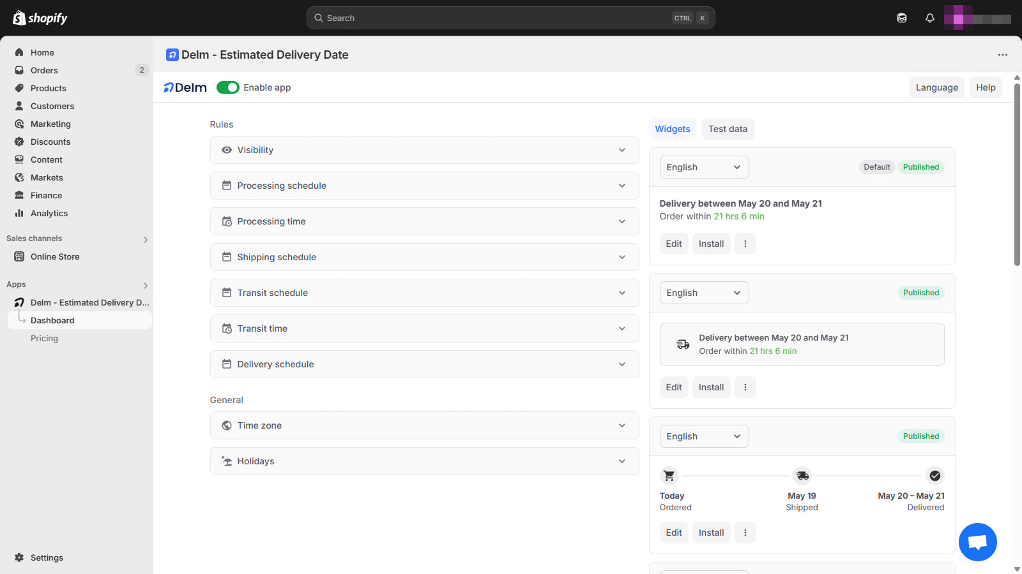Open the user account avatar menu
This screenshot has height=574, width=1022.
tap(977, 18)
